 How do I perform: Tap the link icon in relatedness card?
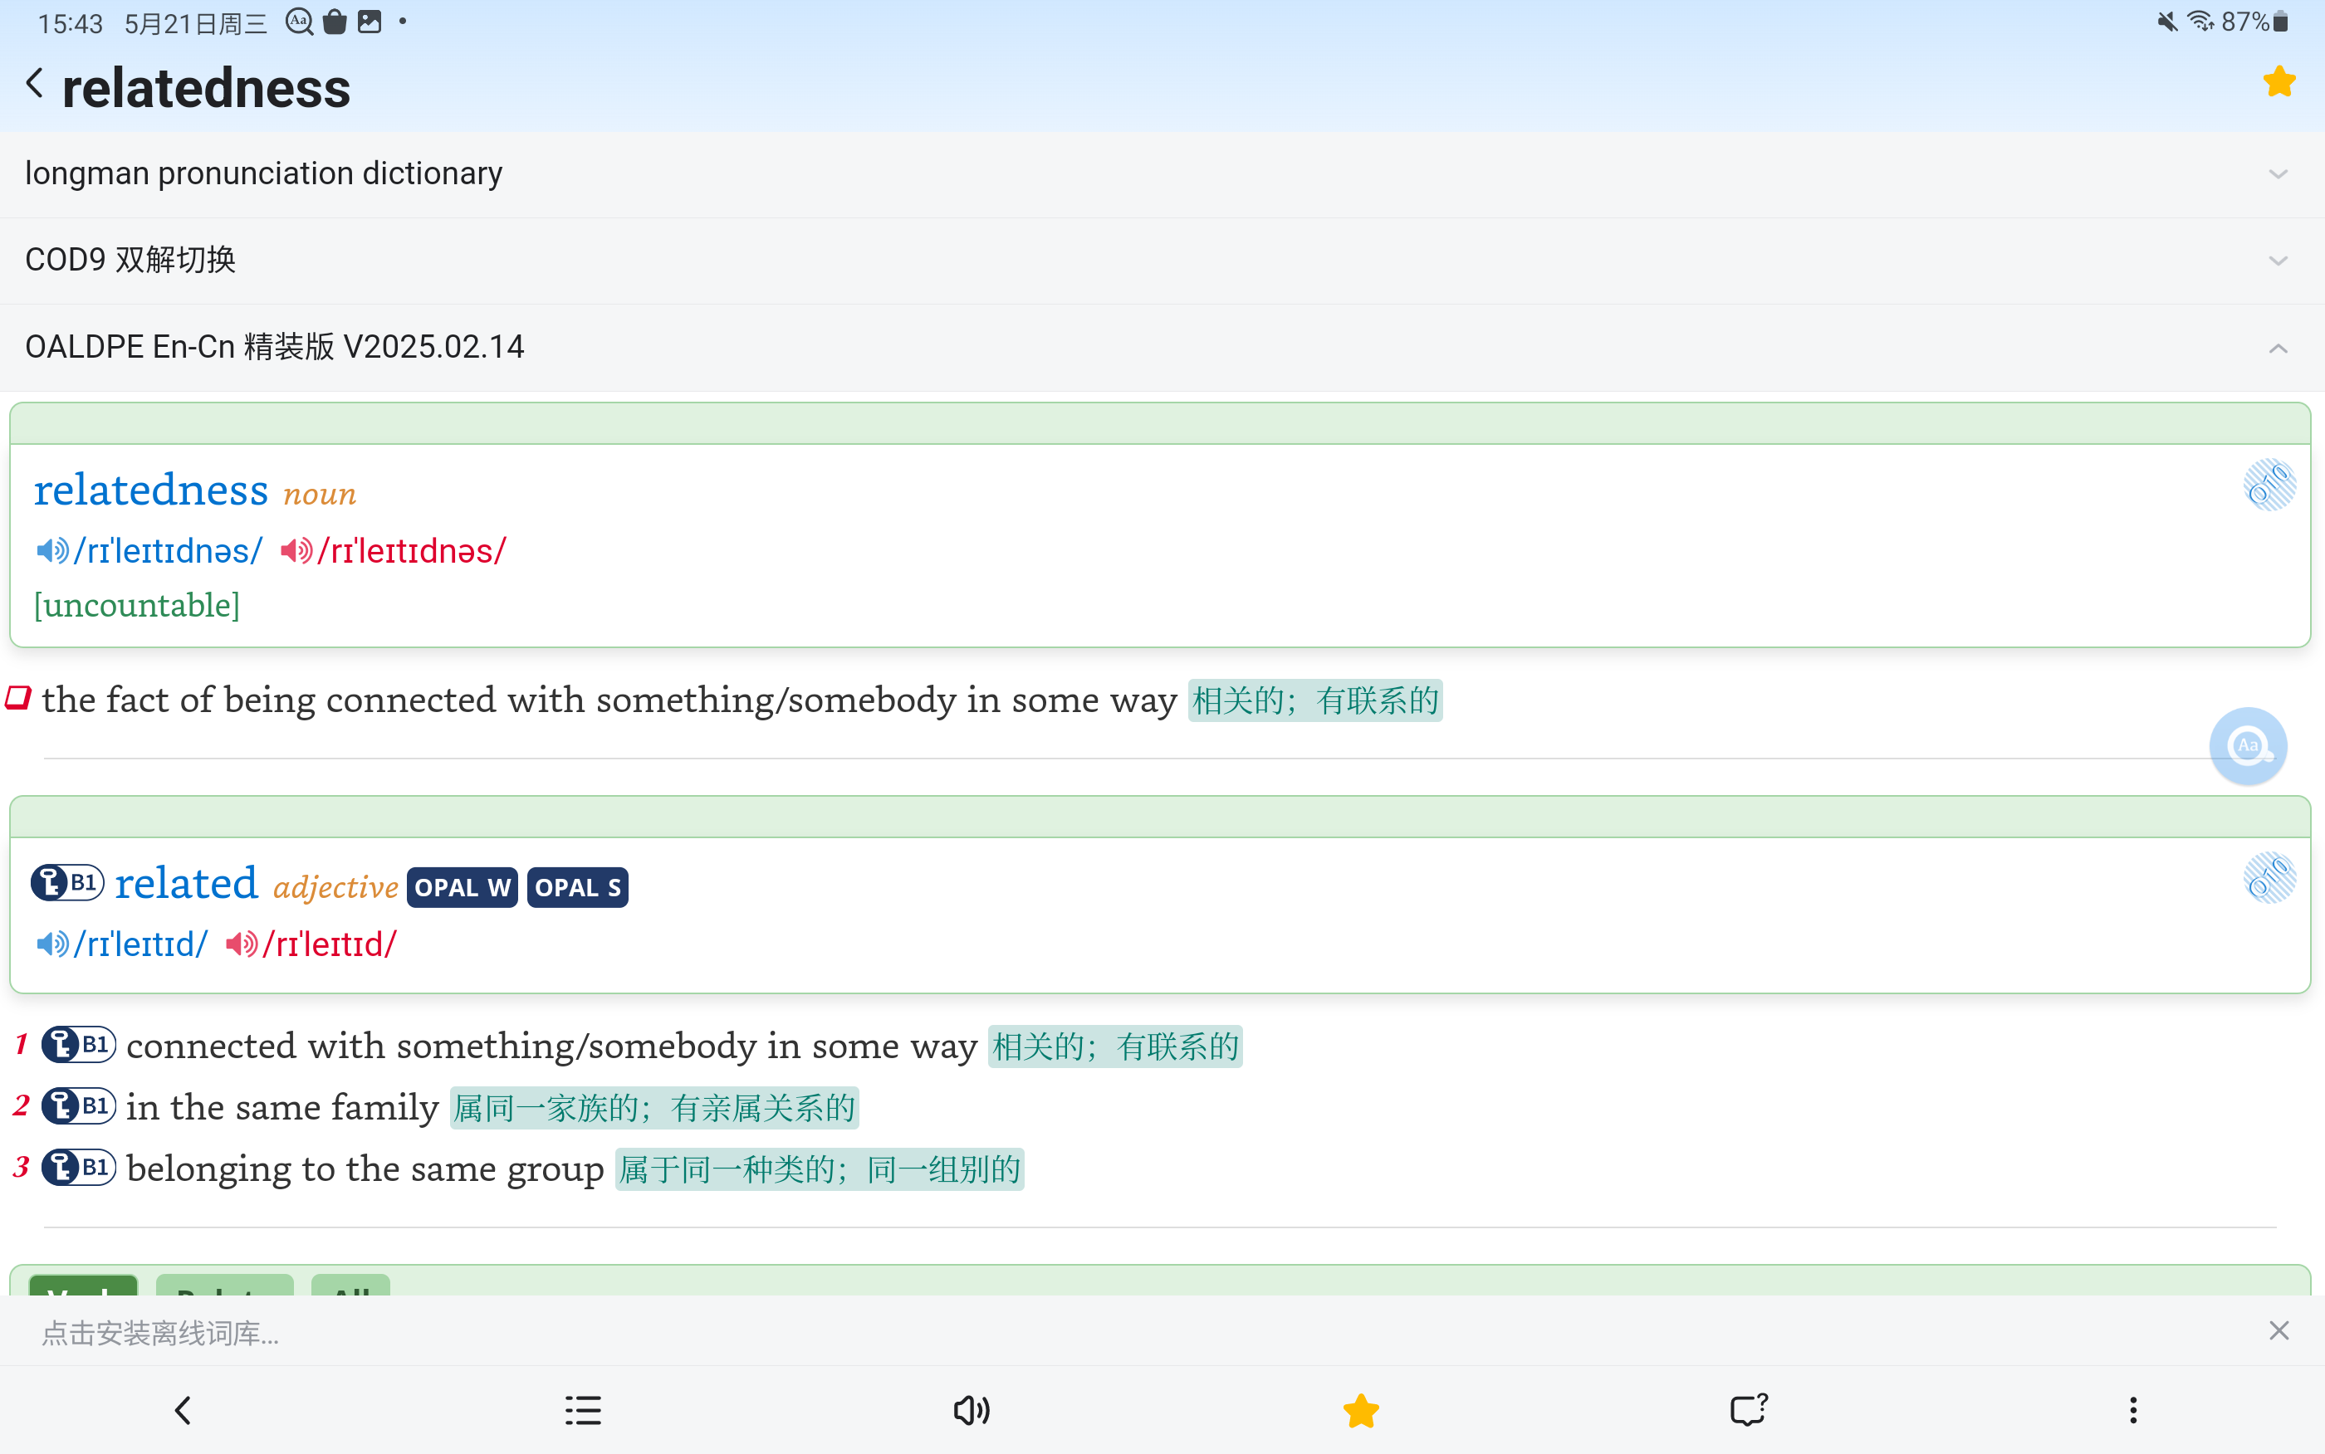[x=2269, y=484]
